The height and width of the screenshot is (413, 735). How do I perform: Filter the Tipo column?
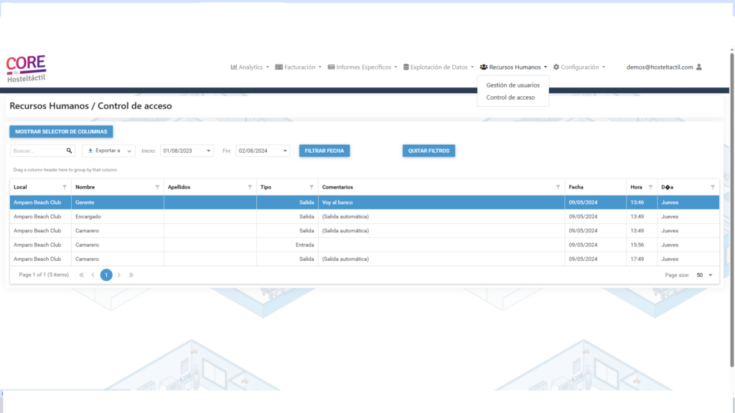coord(312,187)
